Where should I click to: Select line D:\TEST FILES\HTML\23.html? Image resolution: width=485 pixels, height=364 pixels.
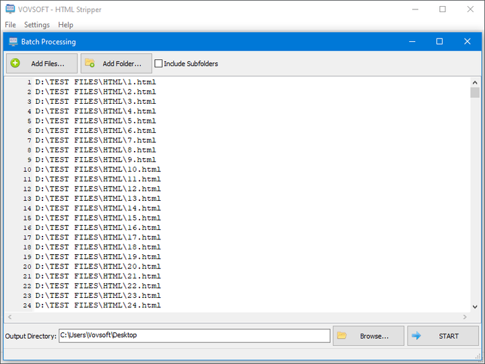point(98,296)
